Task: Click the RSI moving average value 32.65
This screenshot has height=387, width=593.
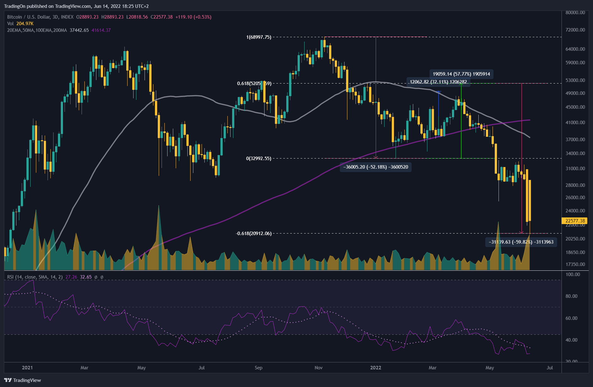Action: (x=86, y=277)
